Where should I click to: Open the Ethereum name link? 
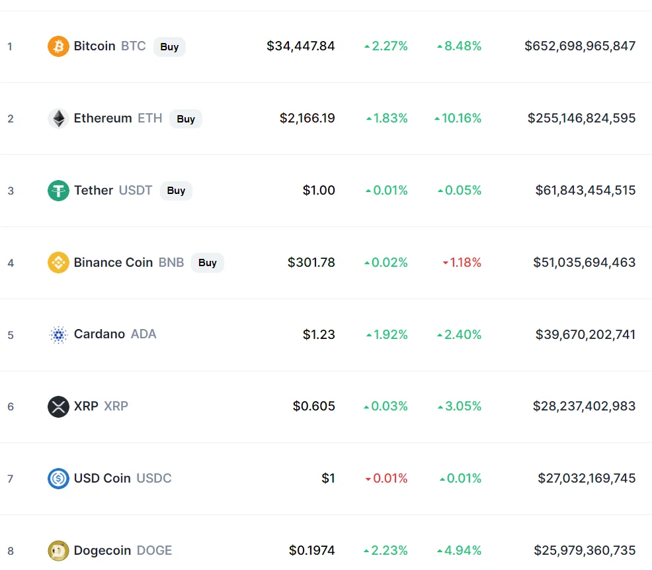(102, 119)
